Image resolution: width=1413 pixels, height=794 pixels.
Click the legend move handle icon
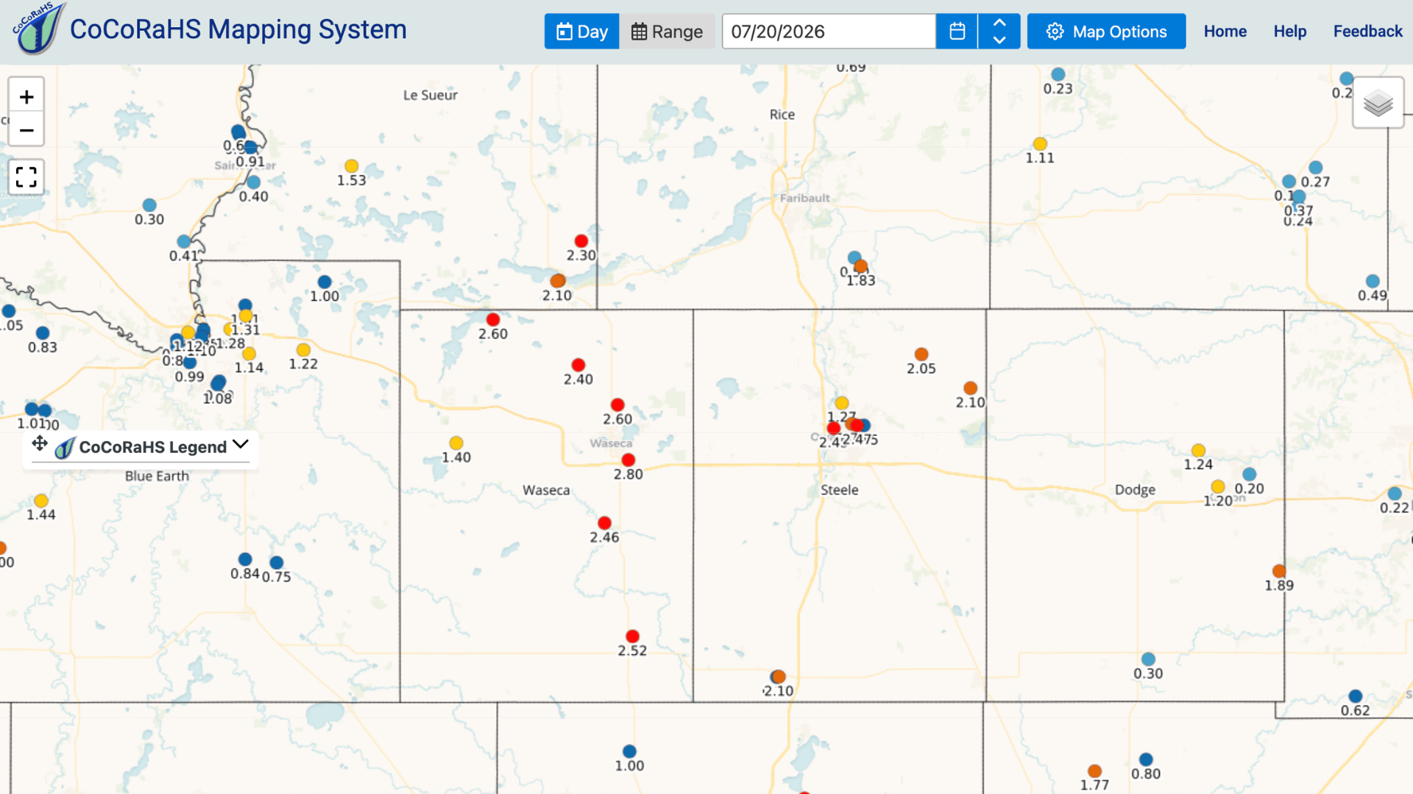click(x=40, y=443)
